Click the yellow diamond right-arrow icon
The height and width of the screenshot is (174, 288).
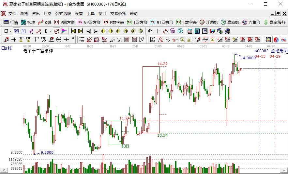111,31
